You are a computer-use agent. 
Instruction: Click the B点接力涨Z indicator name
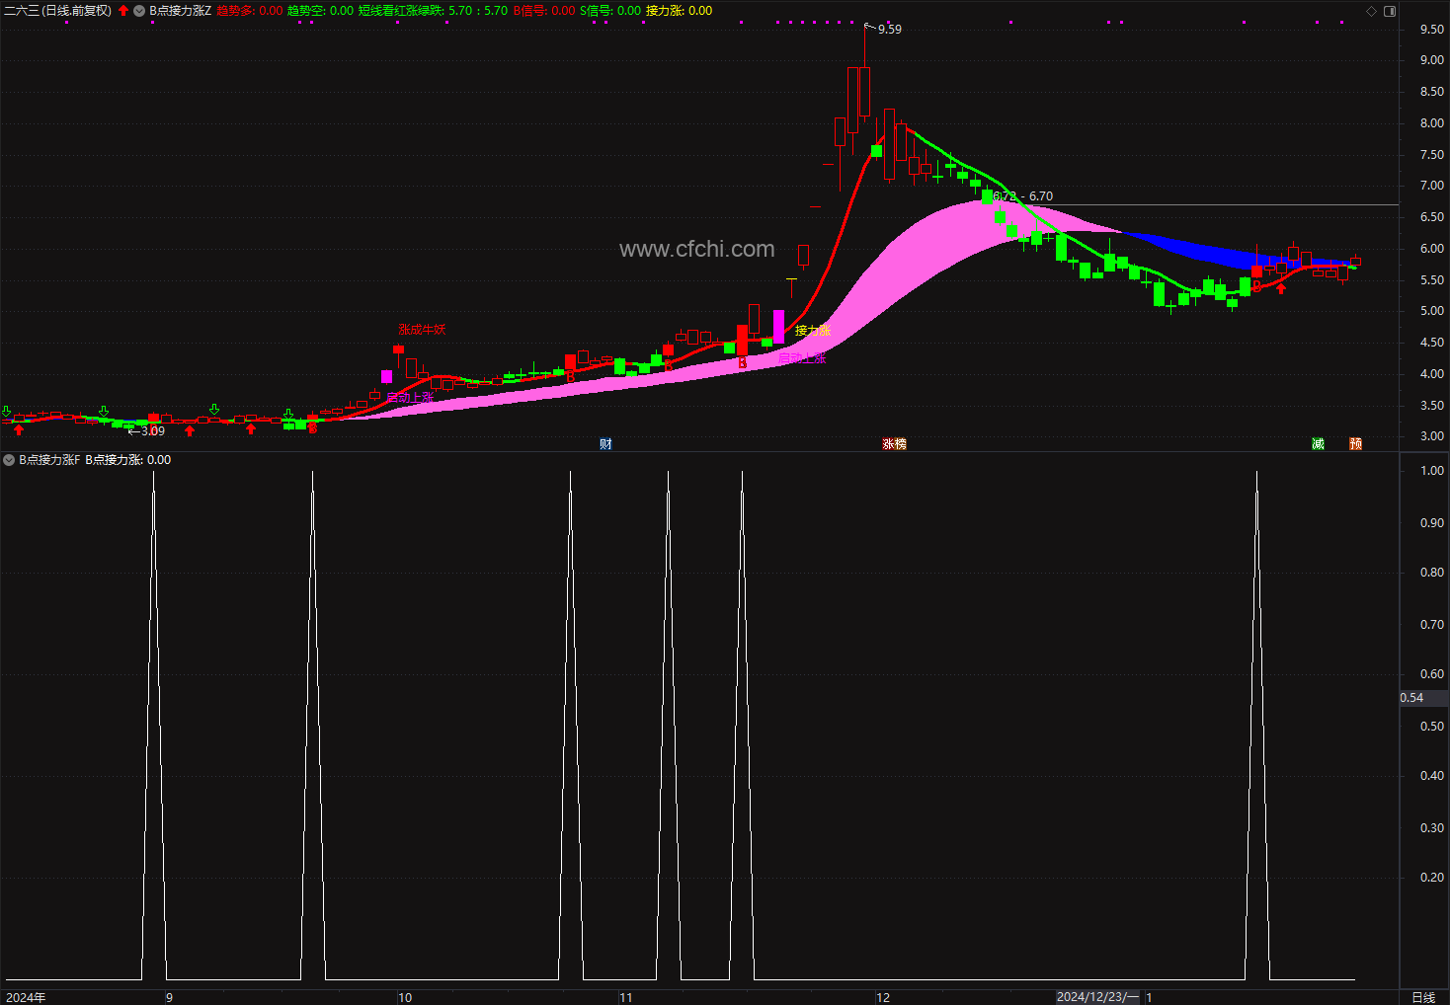[x=181, y=11]
